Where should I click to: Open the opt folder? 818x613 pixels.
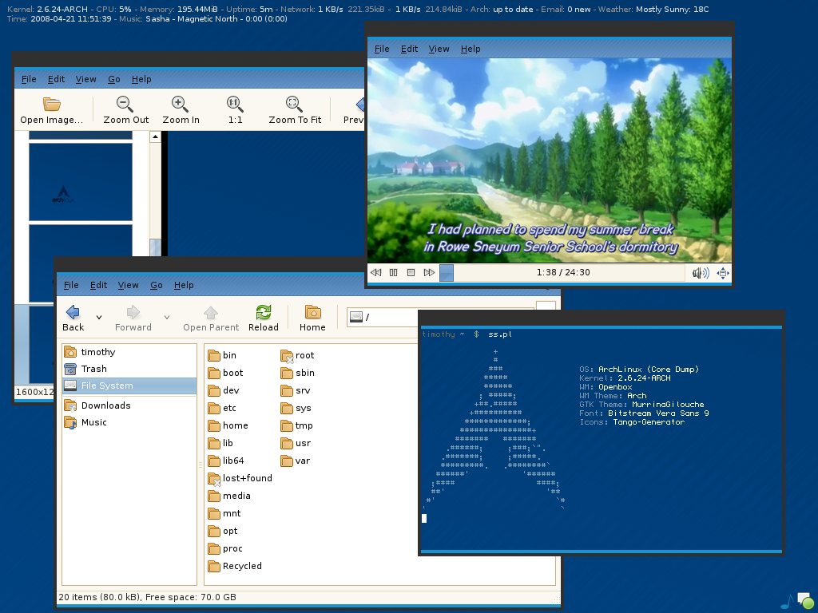[x=223, y=531]
